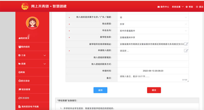The height and width of the screenshot is (110, 204).
Task: Click graduation cap icon beside 团员教育
Action: tap(20, 89)
